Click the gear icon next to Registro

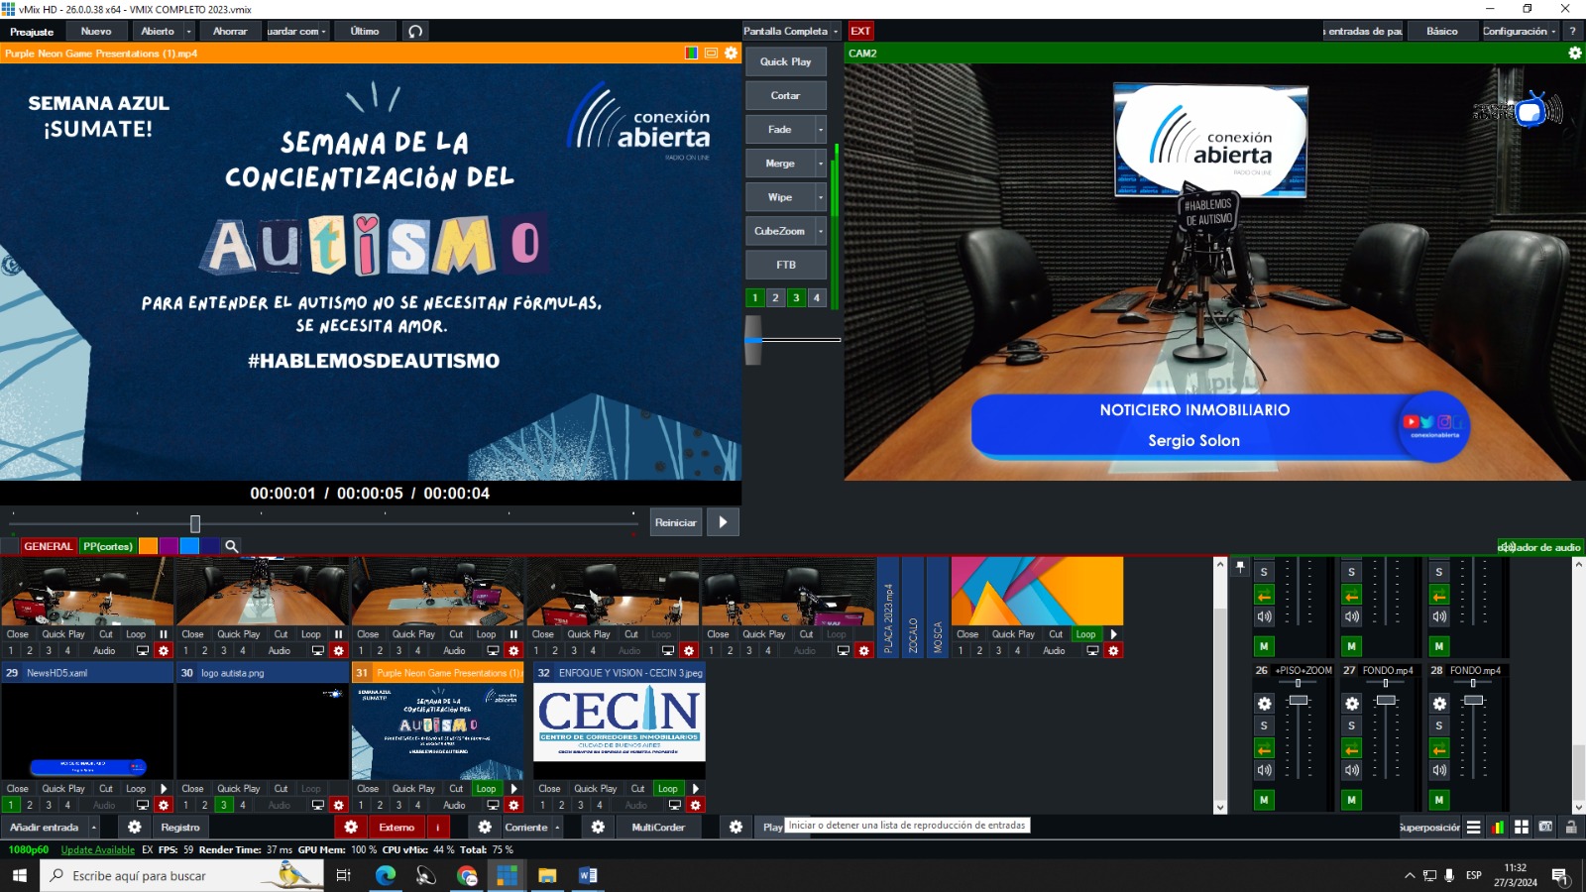(135, 827)
